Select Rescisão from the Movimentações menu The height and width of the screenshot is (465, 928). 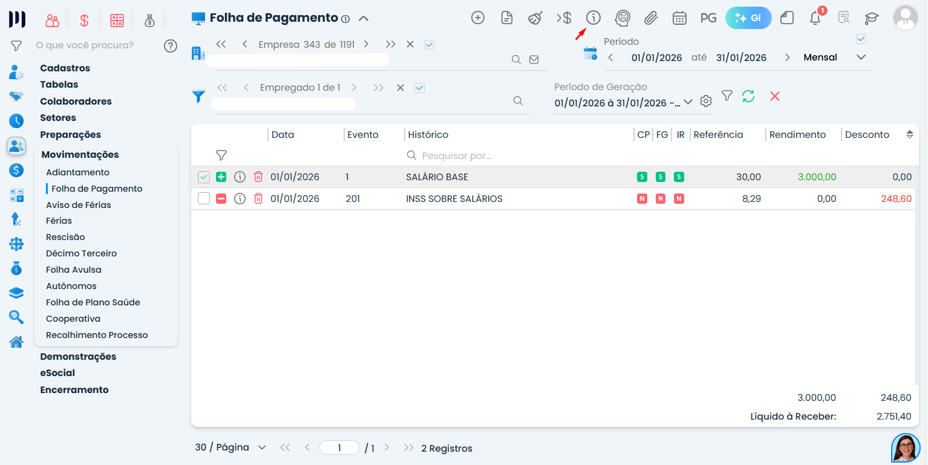click(x=67, y=236)
